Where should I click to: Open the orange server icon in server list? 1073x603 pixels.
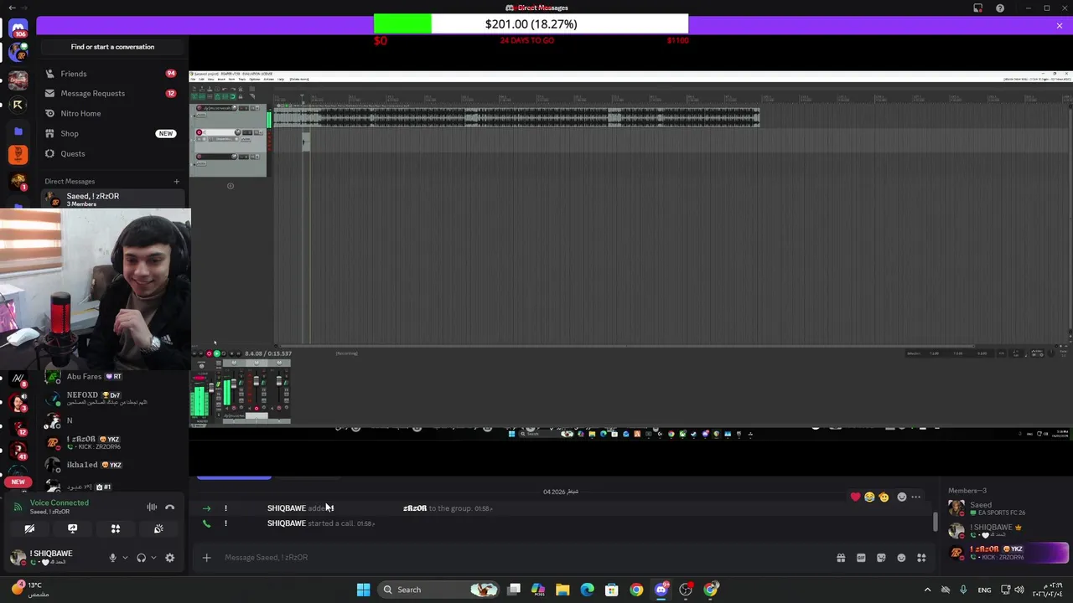coord(18,154)
